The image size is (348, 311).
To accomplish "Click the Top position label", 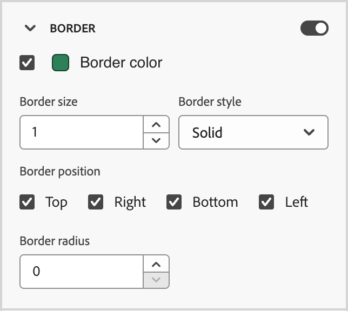I will tap(56, 202).
